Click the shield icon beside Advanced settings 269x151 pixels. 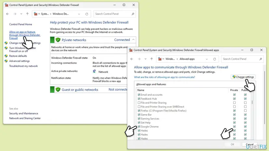(x=6, y=61)
